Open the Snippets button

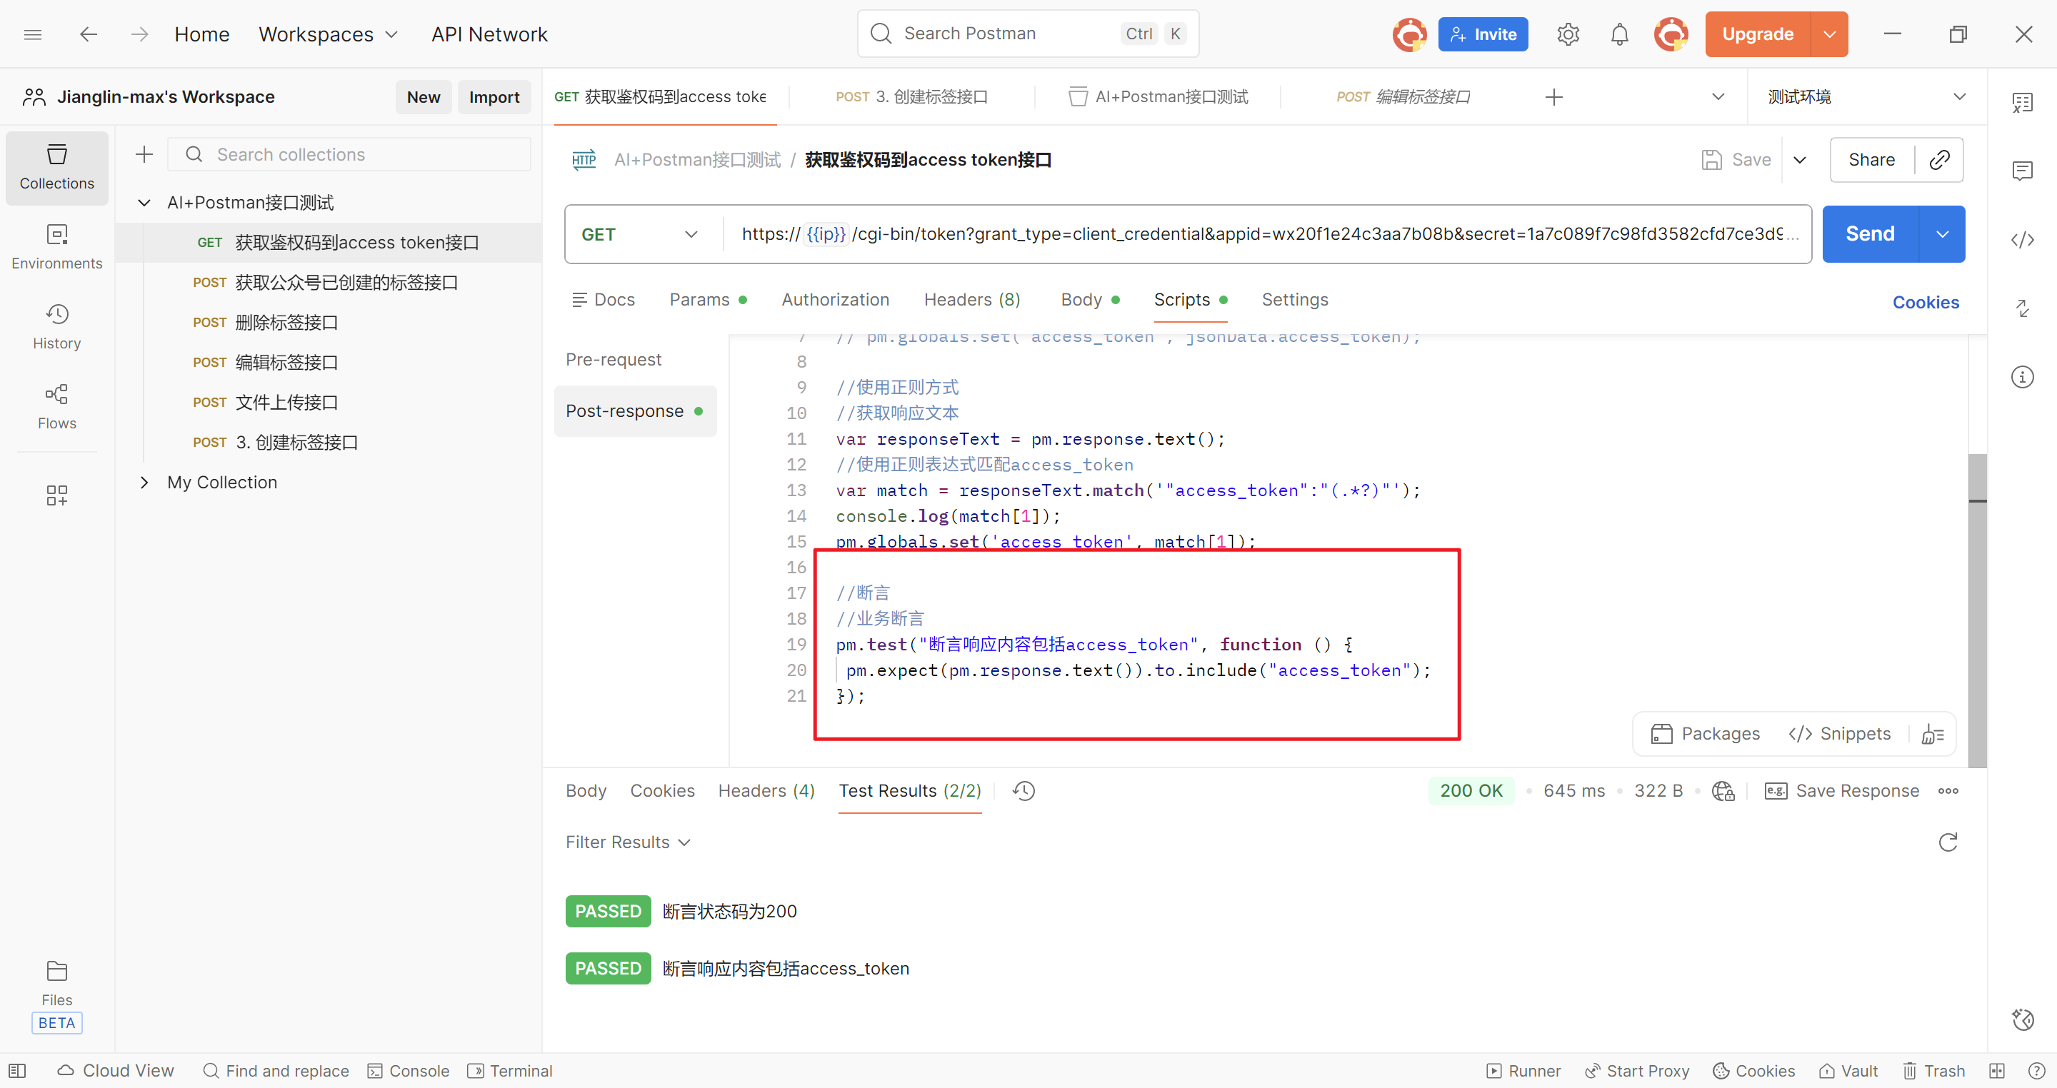click(1839, 734)
